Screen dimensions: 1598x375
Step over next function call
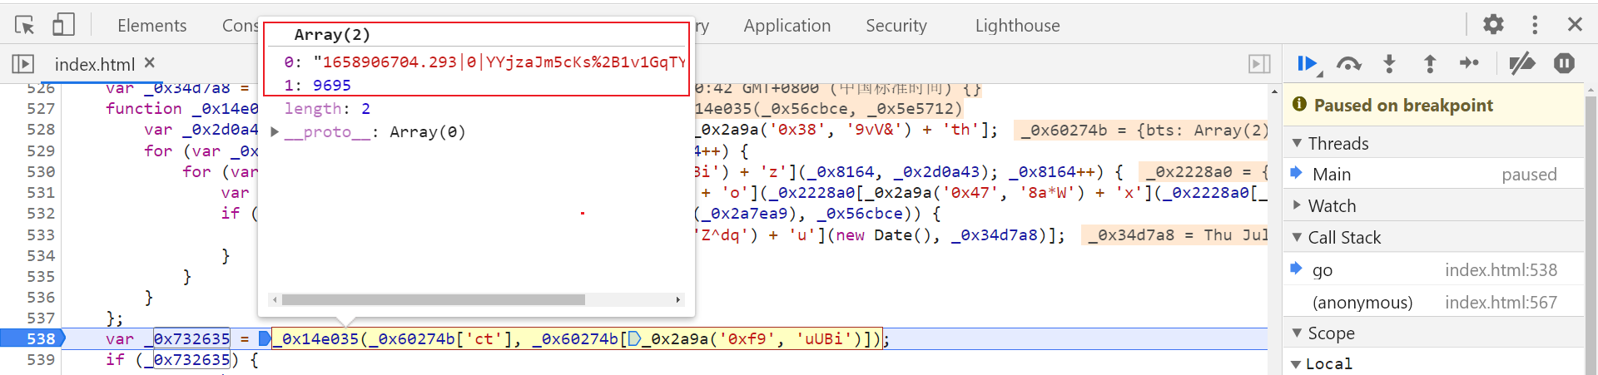click(1348, 64)
